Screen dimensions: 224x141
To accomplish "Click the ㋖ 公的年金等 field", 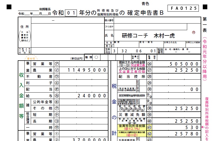I will tap(84, 102).
